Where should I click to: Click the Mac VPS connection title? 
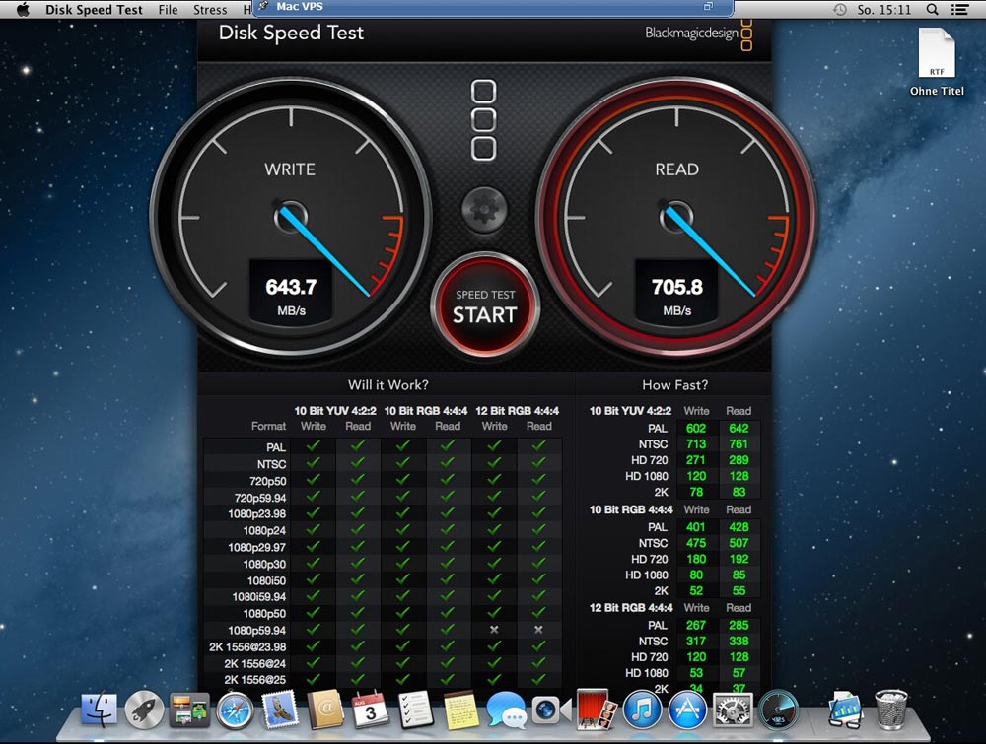point(300,6)
